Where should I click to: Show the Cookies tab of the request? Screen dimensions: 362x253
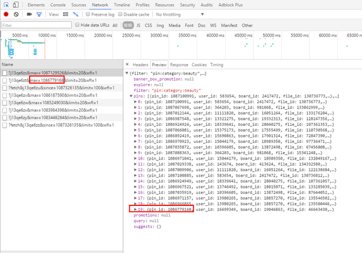(199, 64)
